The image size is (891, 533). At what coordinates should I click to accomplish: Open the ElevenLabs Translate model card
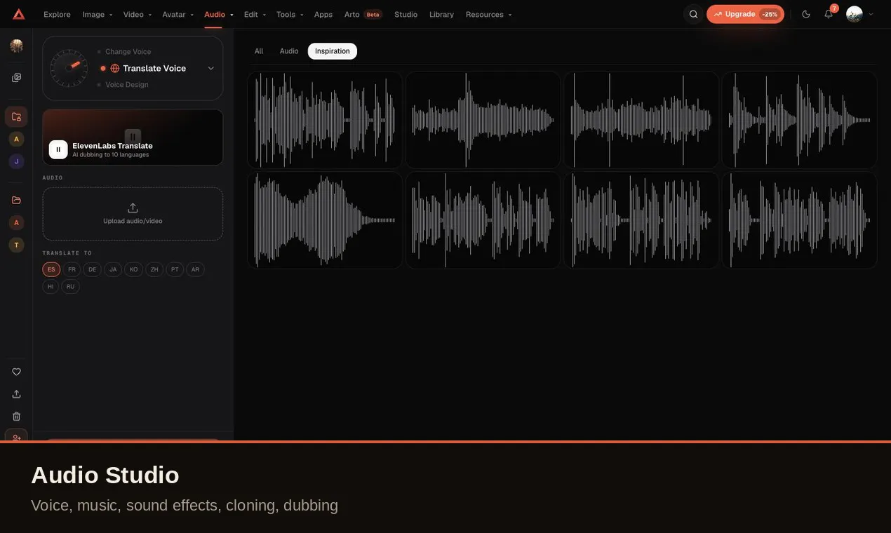click(x=133, y=137)
